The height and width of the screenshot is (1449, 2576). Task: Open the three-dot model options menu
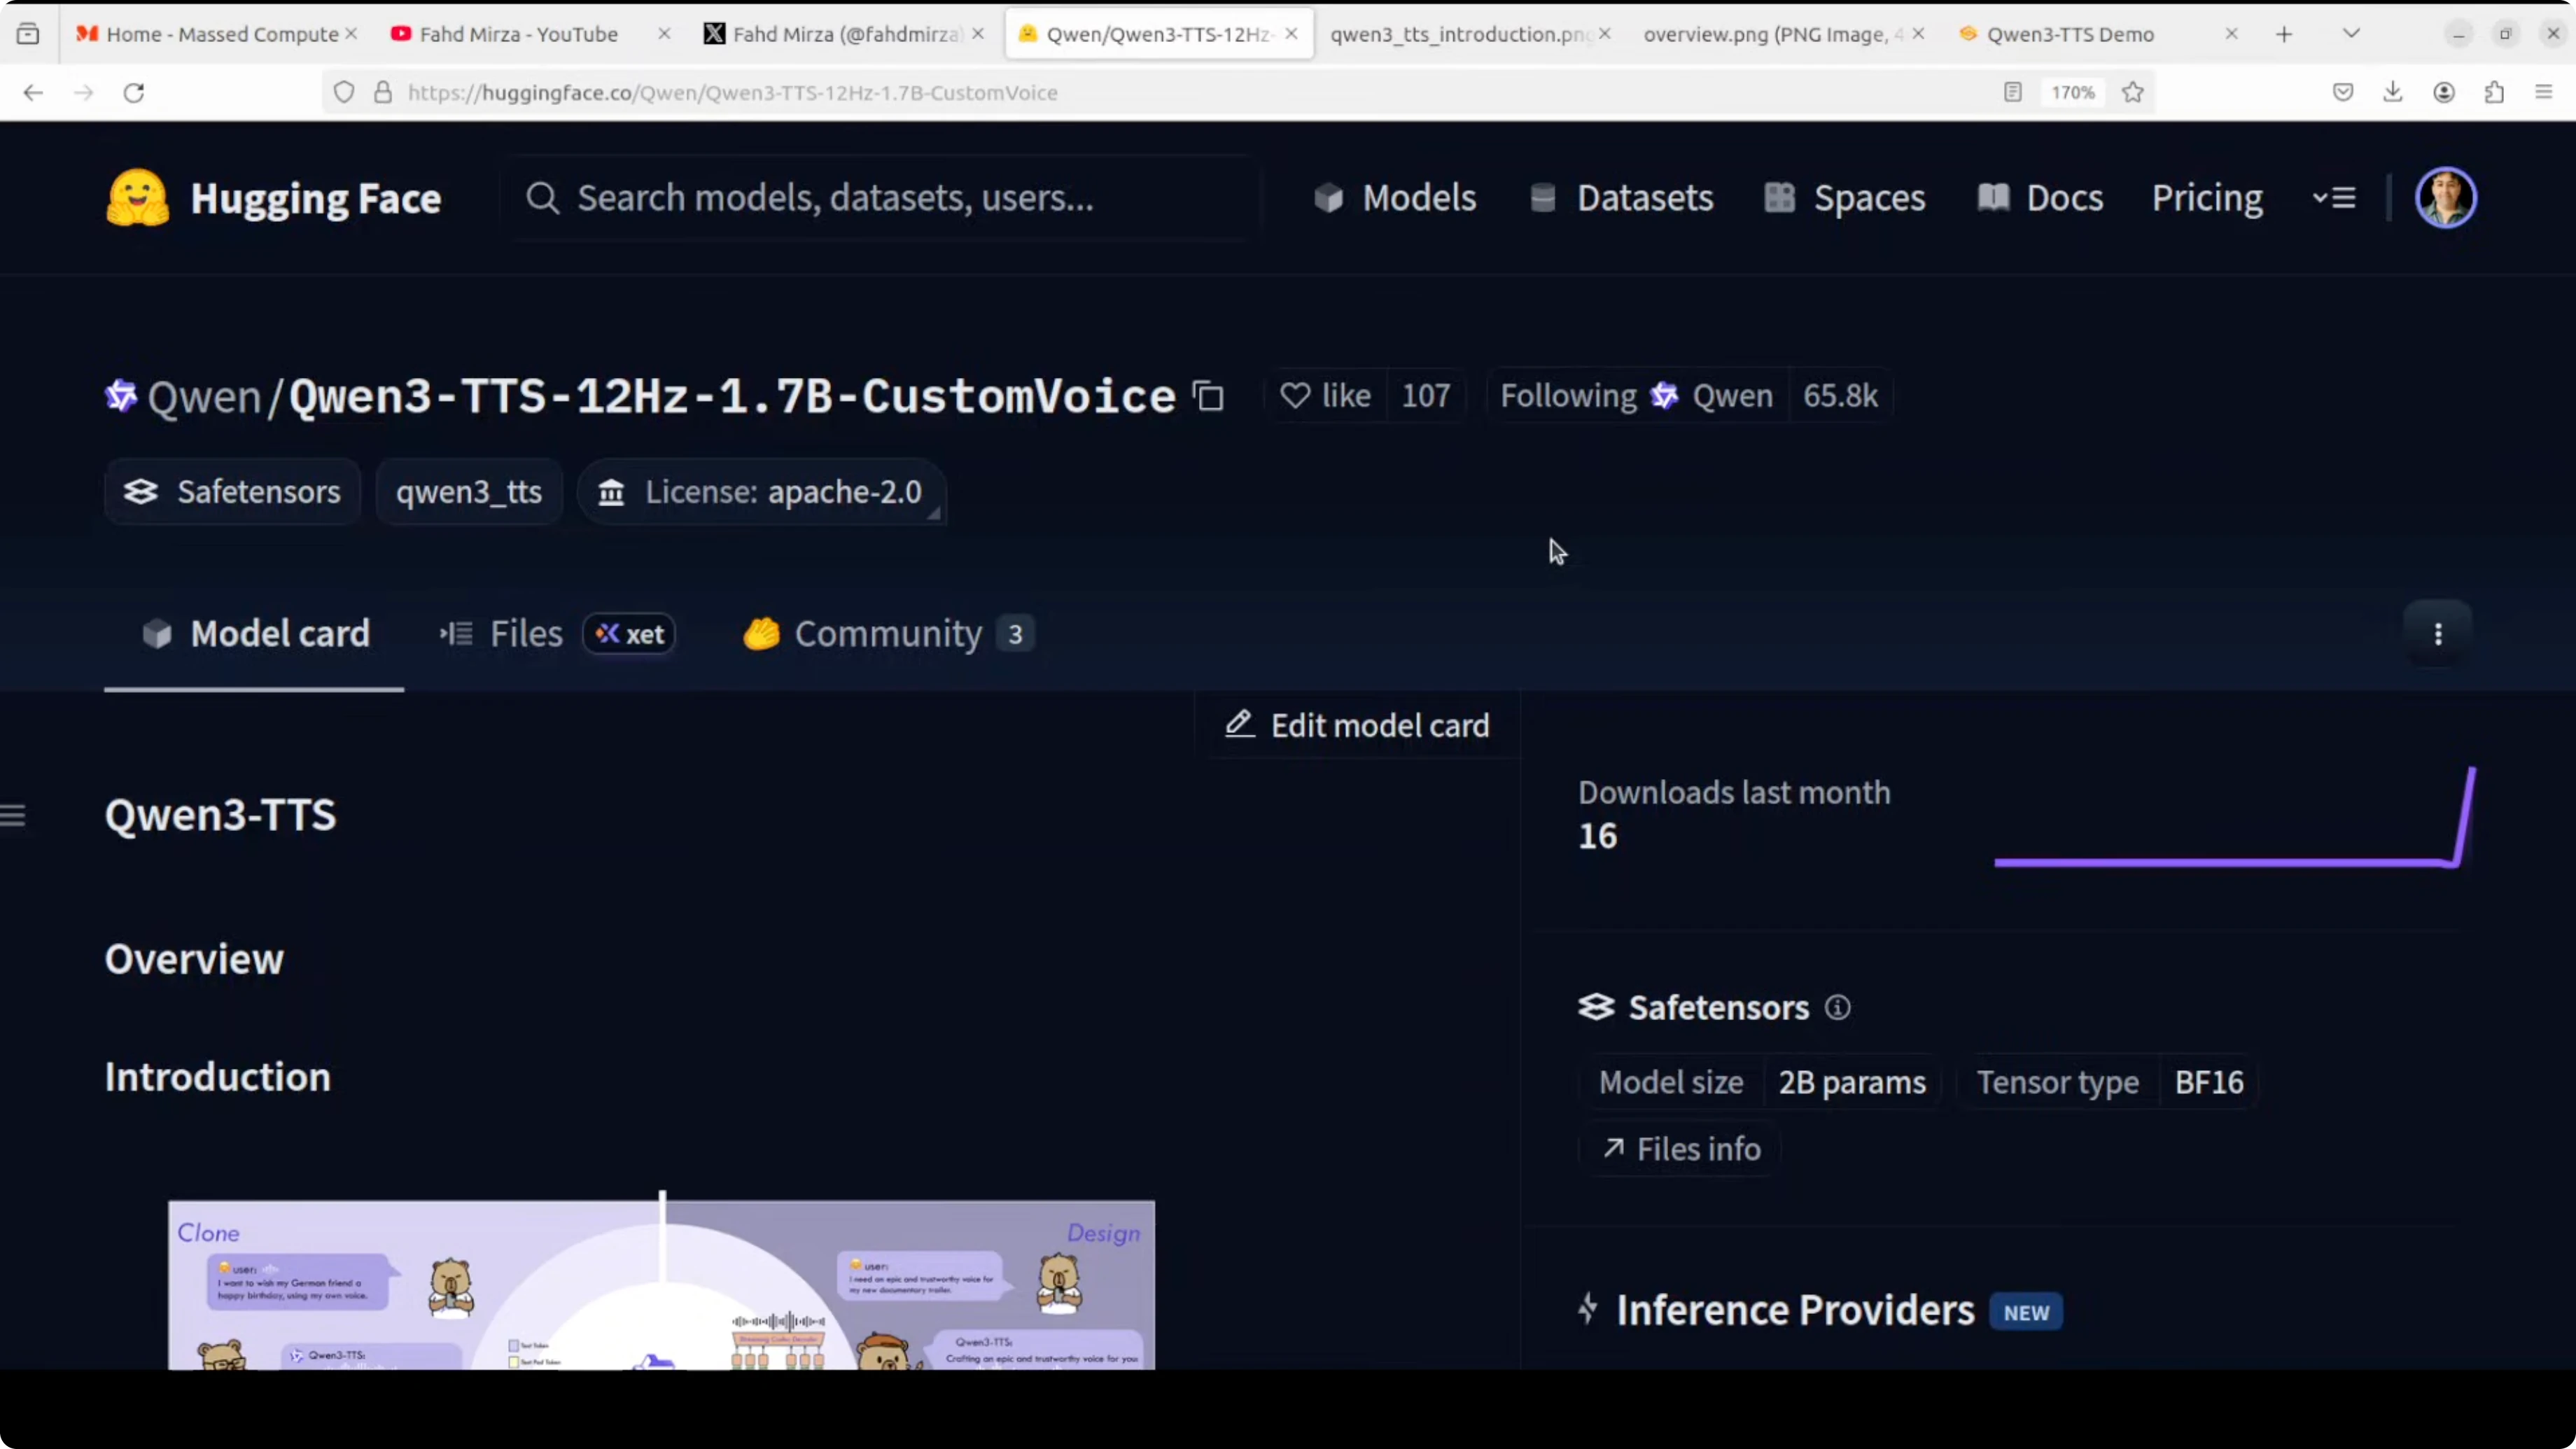point(2437,634)
